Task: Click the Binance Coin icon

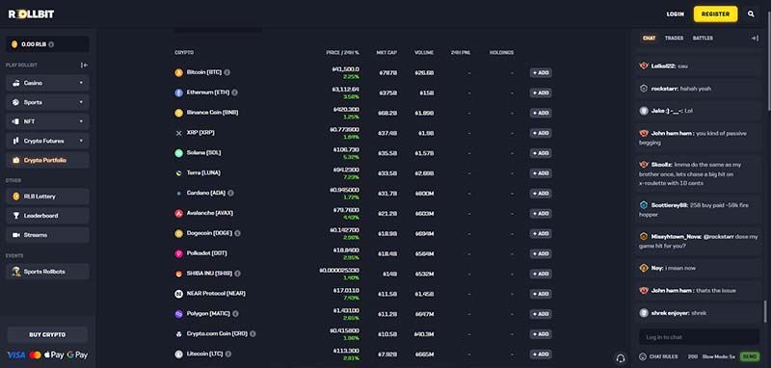Action: (x=178, y=113)
